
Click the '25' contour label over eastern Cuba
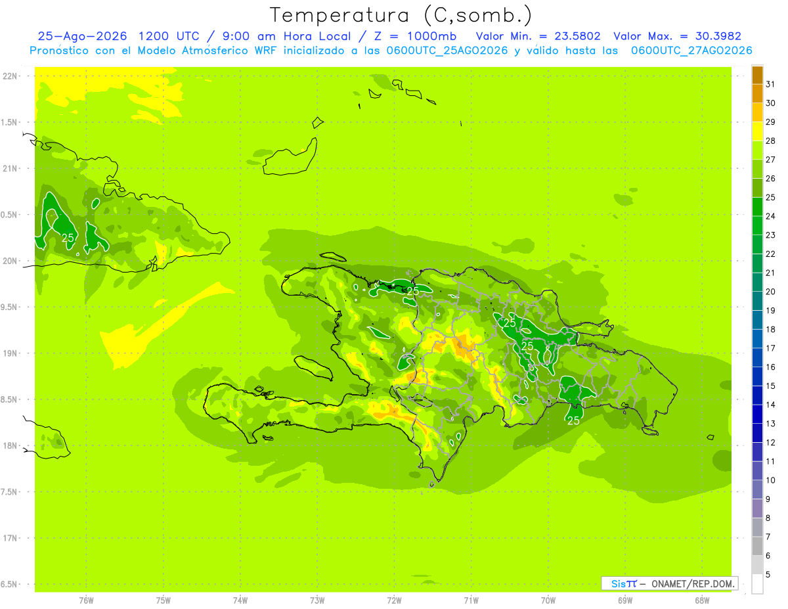68,238
